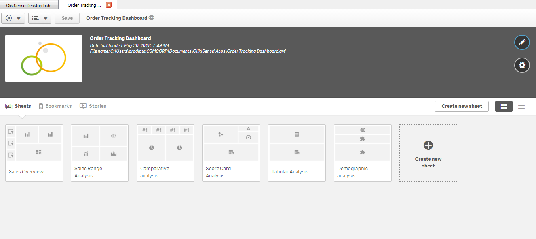Expand the navigation compass dropdown arrow
The height and width of the screenshot is (239, 536).
coord(19,18)
